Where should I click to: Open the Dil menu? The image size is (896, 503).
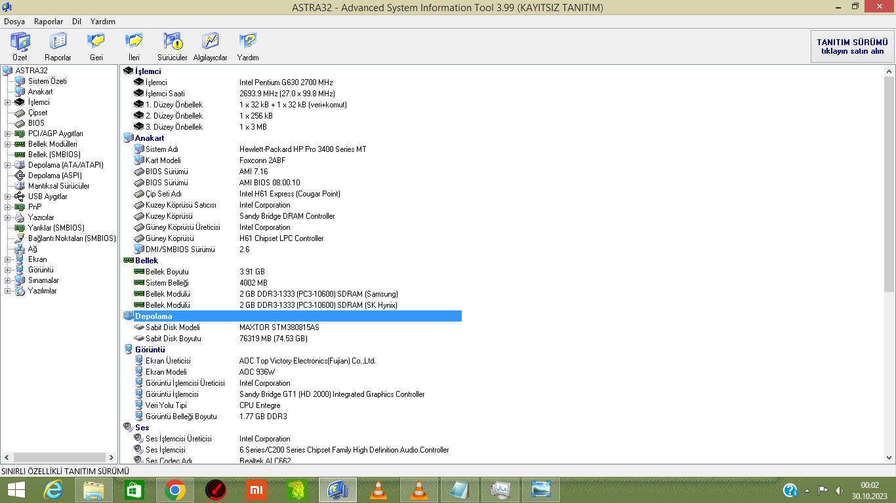77,22
